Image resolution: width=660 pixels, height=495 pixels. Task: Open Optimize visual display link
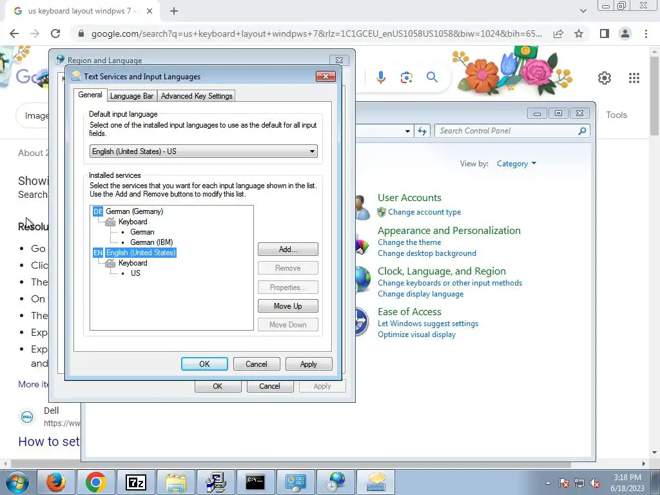[x=416, y=335]
